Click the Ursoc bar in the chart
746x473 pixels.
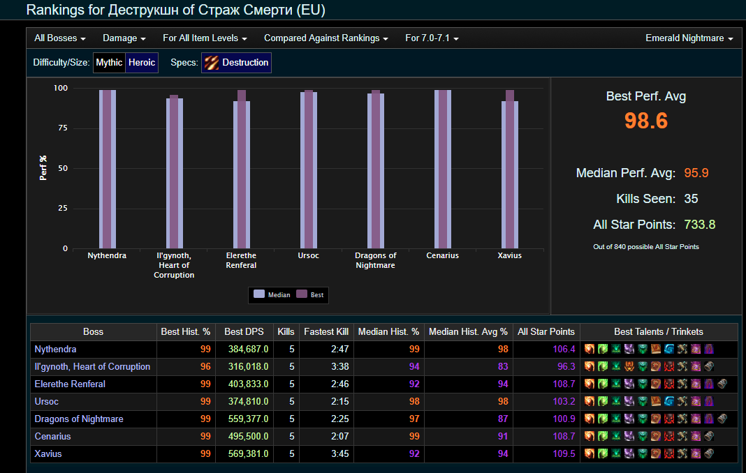coord(309,170)
